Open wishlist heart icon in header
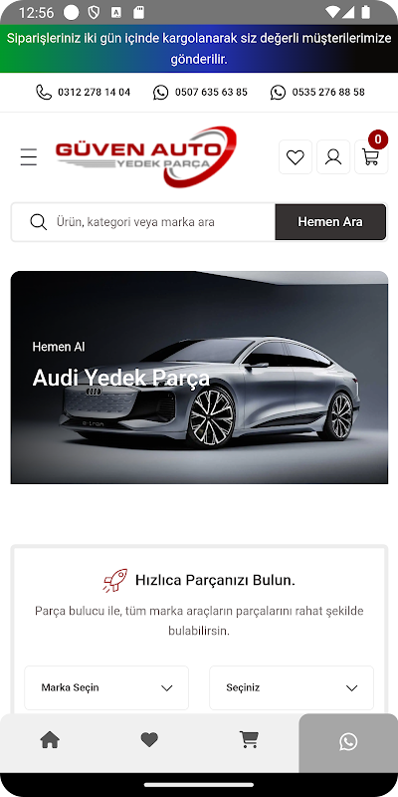The height and width of the screenshot is (797, 398). 296,157
